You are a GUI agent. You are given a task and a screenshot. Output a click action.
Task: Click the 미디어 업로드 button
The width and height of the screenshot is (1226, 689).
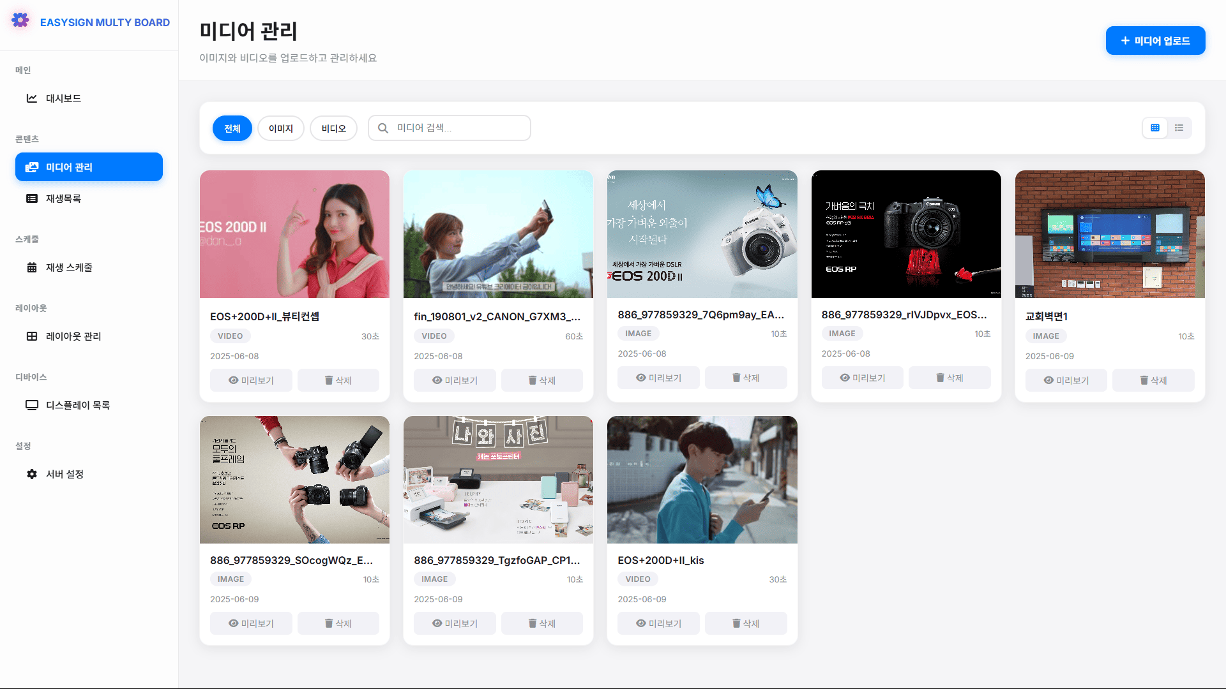point(1155,41)
